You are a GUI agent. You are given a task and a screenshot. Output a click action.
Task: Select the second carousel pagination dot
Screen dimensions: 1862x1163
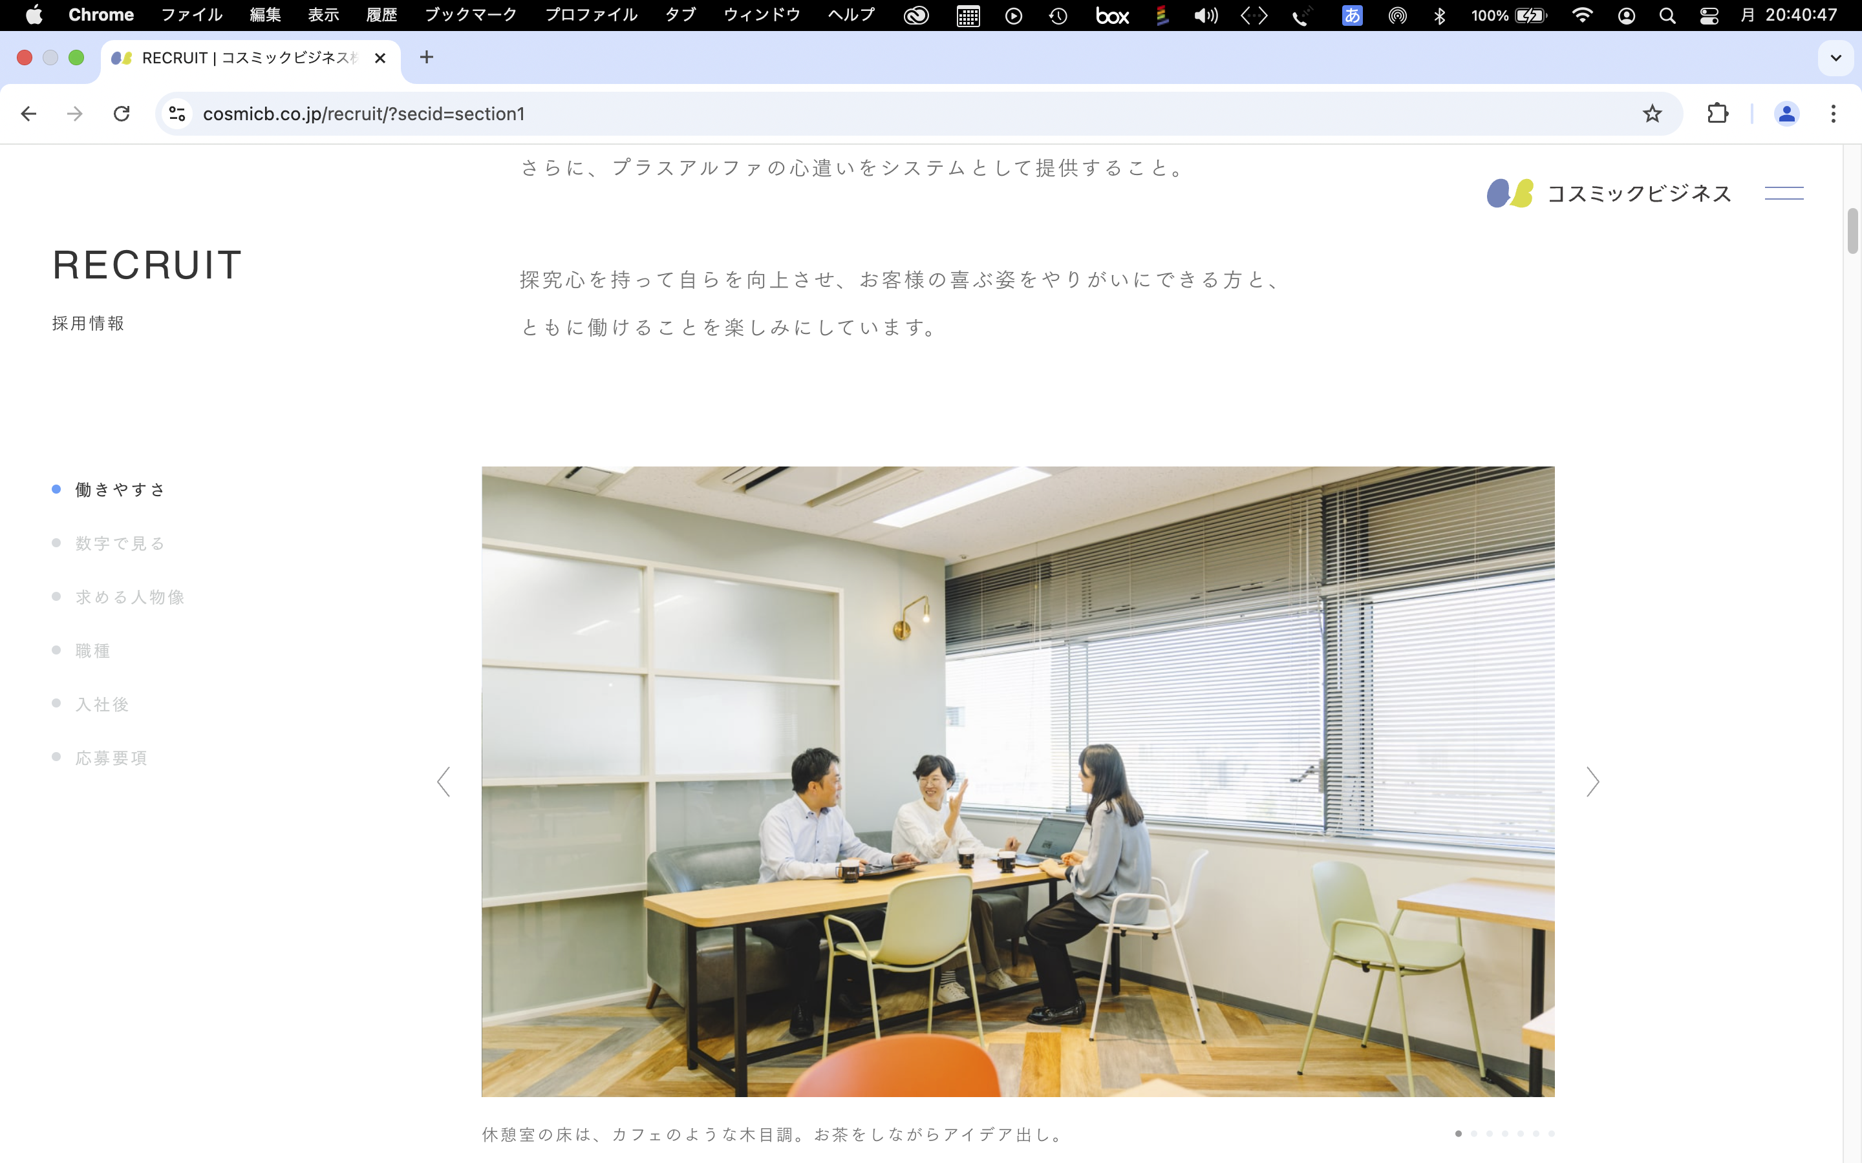pos(1474,1134)
